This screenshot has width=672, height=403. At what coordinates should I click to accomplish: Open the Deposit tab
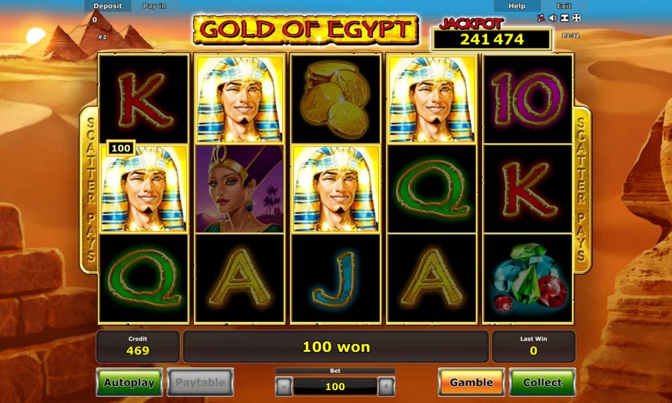[108, 6]
